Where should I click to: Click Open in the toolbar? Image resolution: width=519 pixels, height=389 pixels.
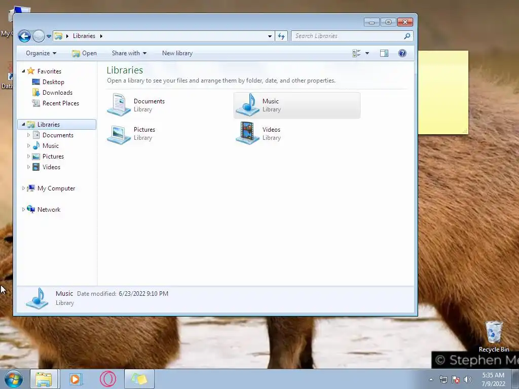pos(85,53)
